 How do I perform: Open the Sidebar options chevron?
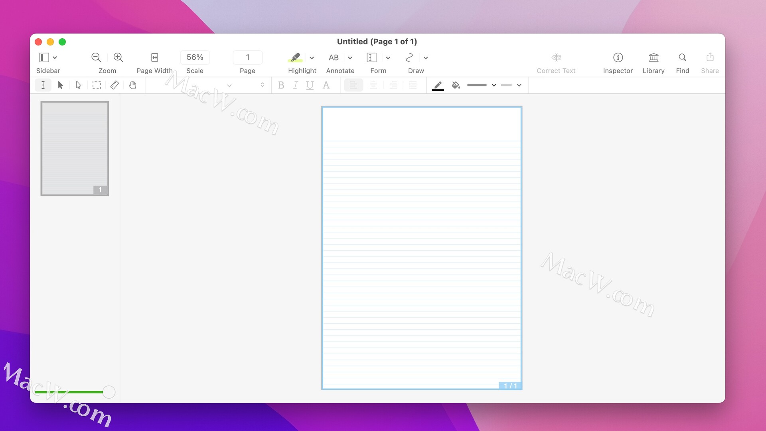tap(55, 57)
